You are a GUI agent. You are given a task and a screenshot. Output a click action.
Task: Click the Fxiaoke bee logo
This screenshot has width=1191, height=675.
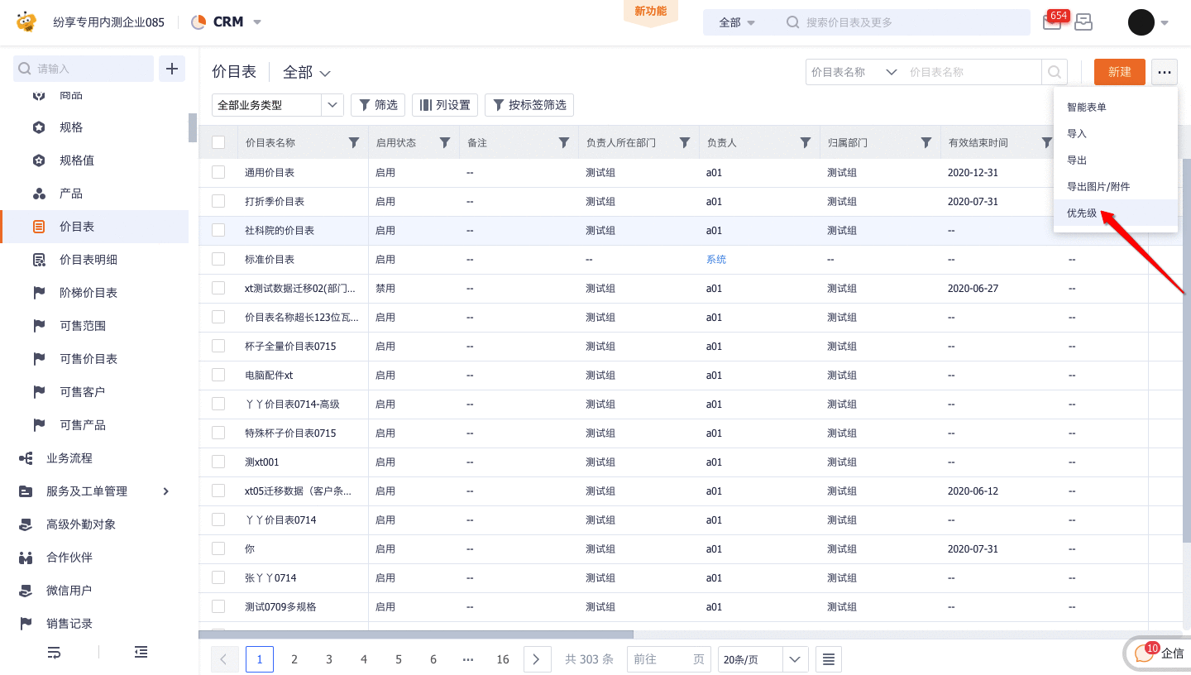[26, 22]
